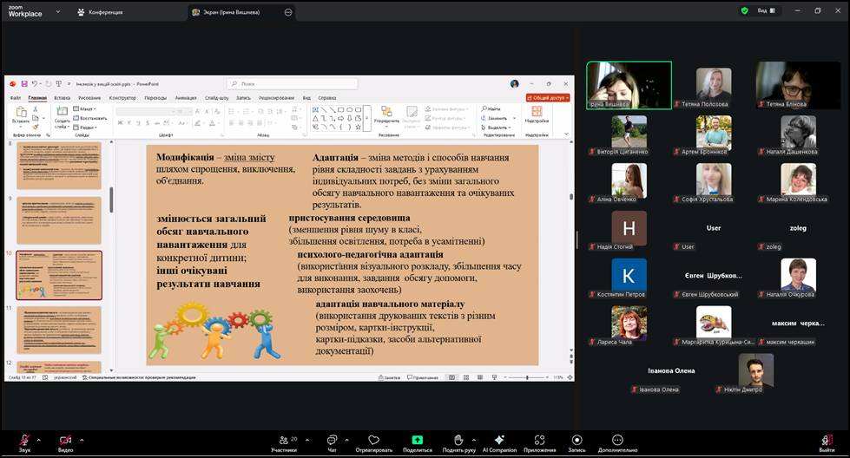Turn on camera with the Видео button
This screenshot has width=850, height=458.
coord(65,441)
